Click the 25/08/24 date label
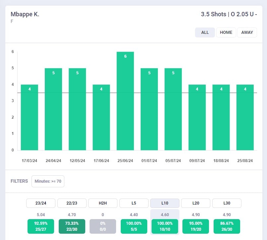 245,161
